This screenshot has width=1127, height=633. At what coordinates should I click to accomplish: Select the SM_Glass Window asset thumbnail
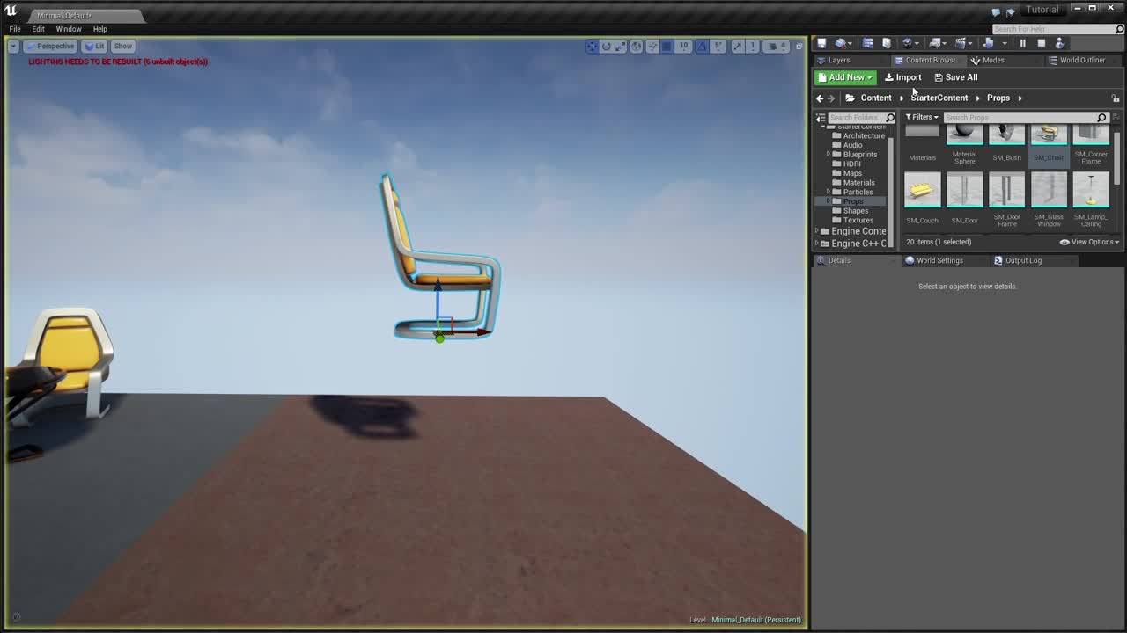coord(1049,191)
